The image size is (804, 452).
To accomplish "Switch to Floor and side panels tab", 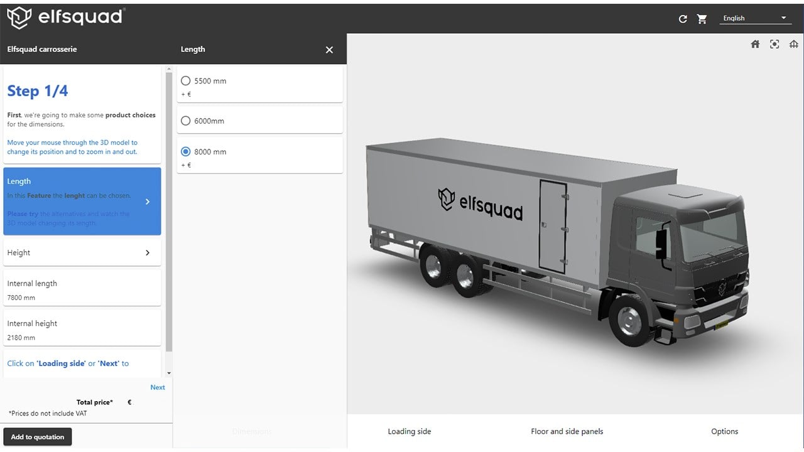I will 567,431.
